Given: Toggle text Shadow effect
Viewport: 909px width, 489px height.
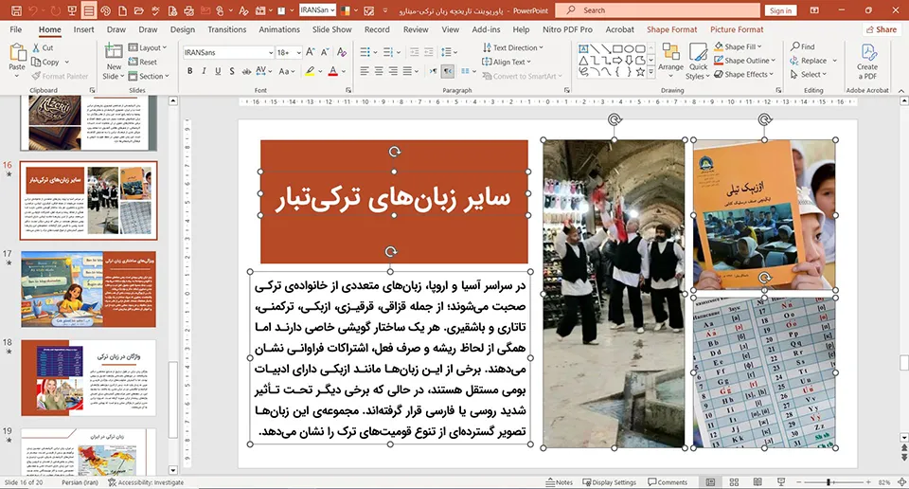Looking at the screenshot, I should [232, 71].
